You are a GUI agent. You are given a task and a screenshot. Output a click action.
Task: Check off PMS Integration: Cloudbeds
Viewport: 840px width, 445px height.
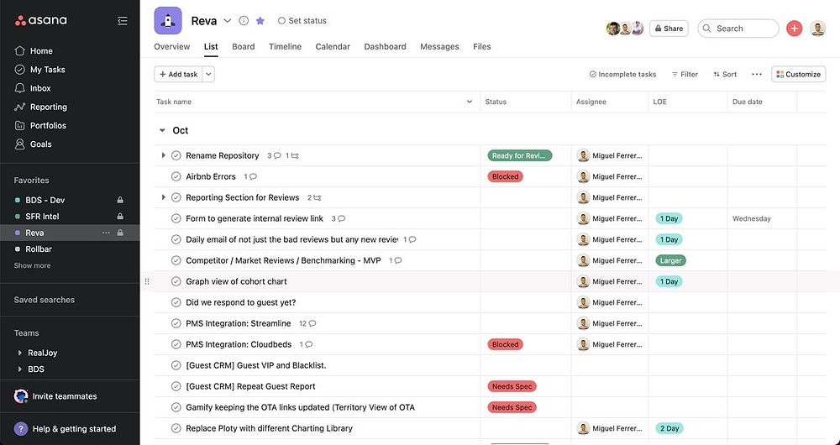176,344
